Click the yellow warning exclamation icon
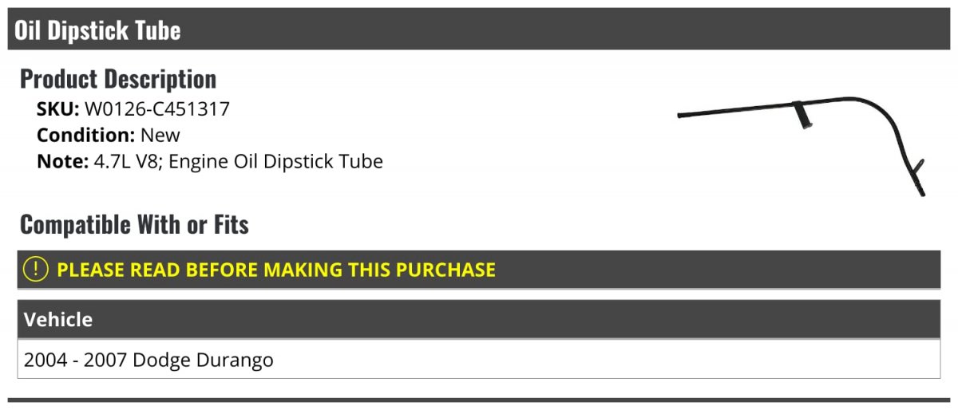 (36, 270)
